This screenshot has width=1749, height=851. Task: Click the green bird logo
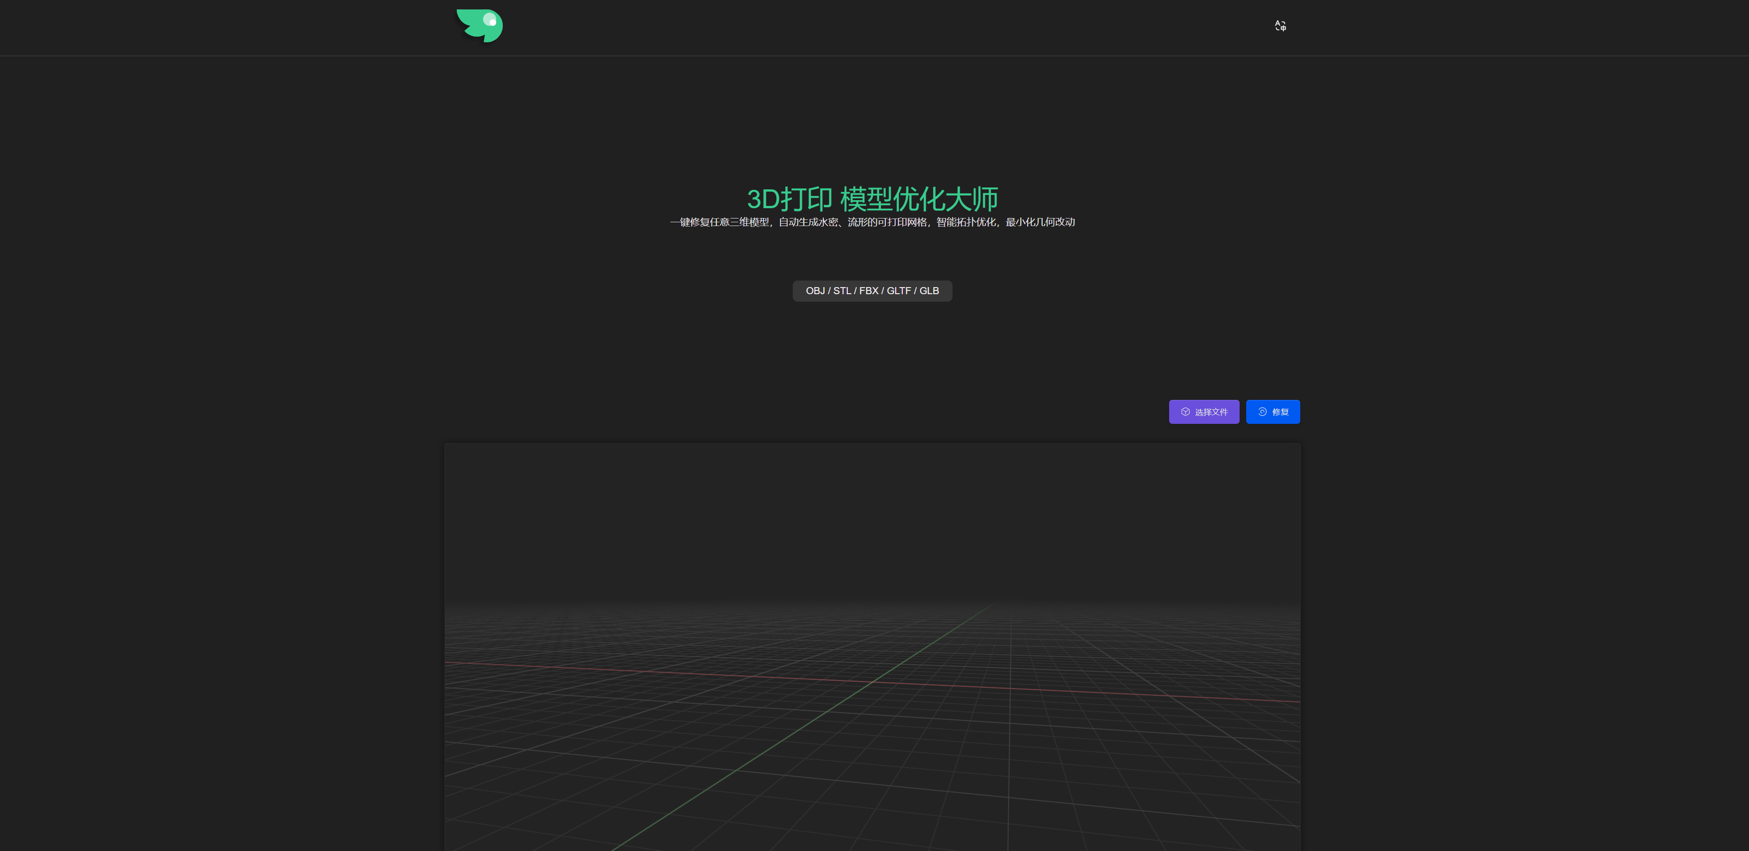[479, 26]
